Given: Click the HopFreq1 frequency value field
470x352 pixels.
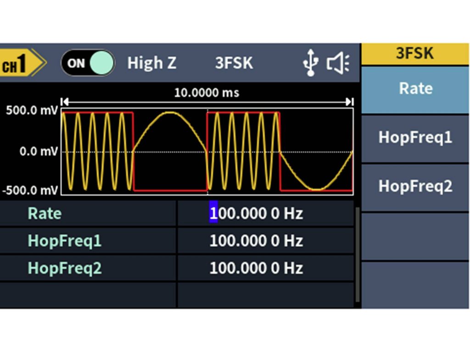Looking at the screenshot, I should point(256,241).
